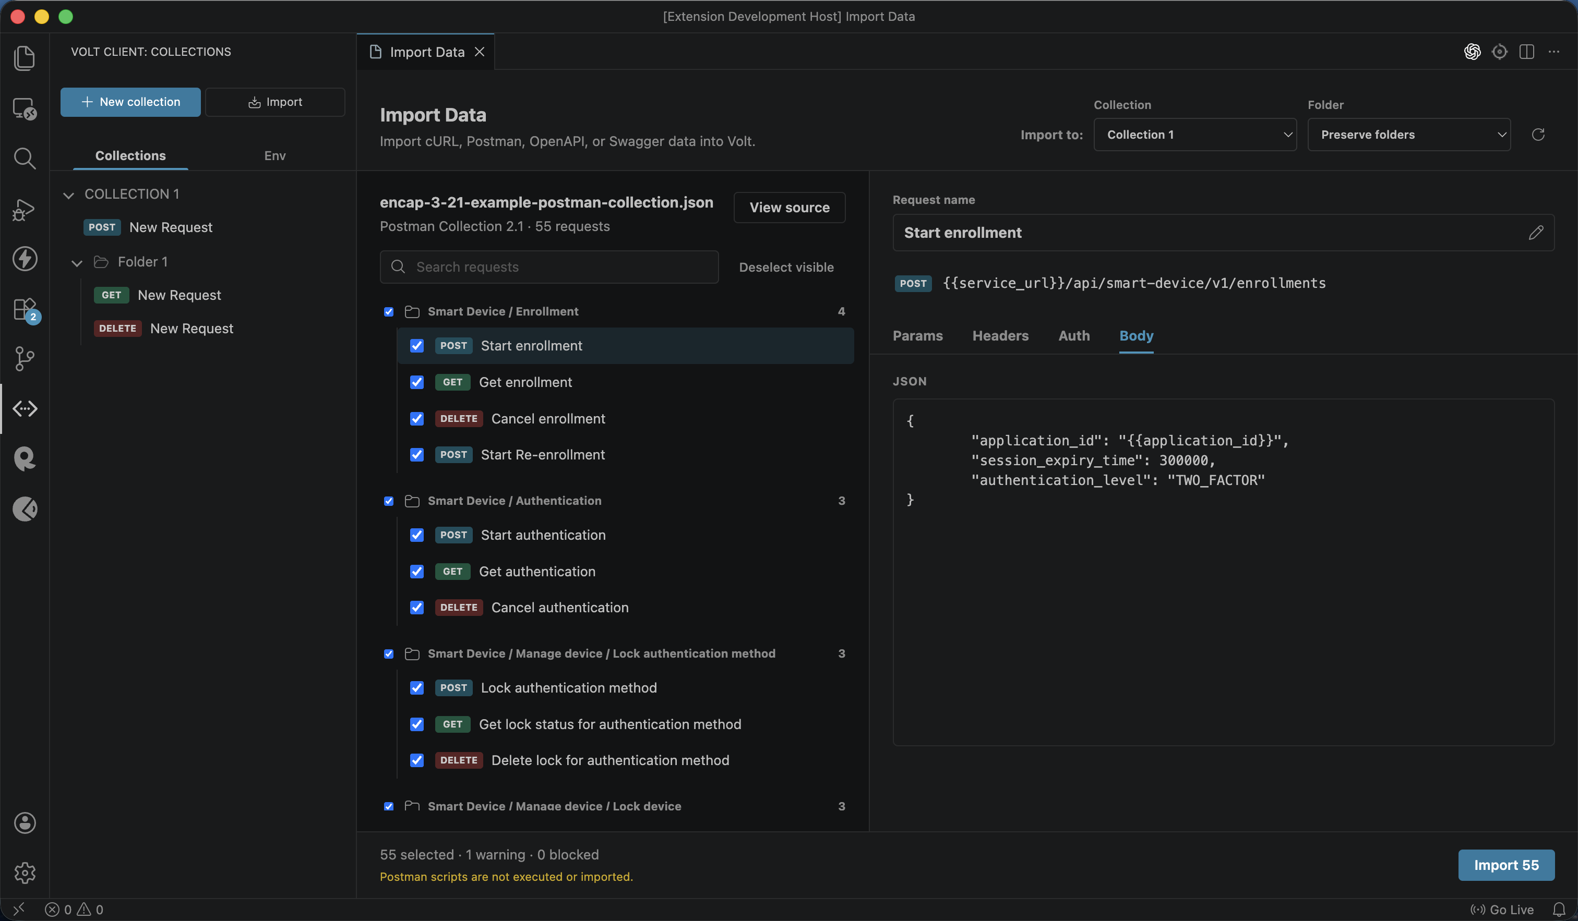Click the Postman scripts warning text
The image size is (1578, 921).
coord(506,877)
